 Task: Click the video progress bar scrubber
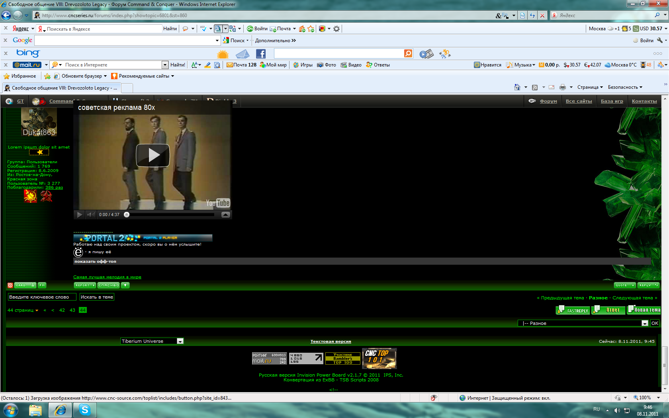[x=127, y=215]
